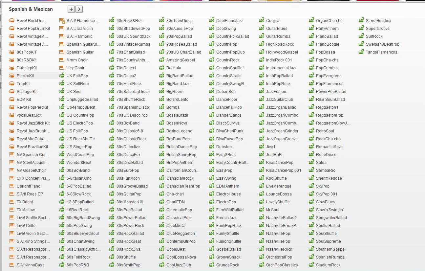This screenshot has width=425, height=271.
Task: Click the keyboard icon beside Hey Choir
Action: point(62,68)
